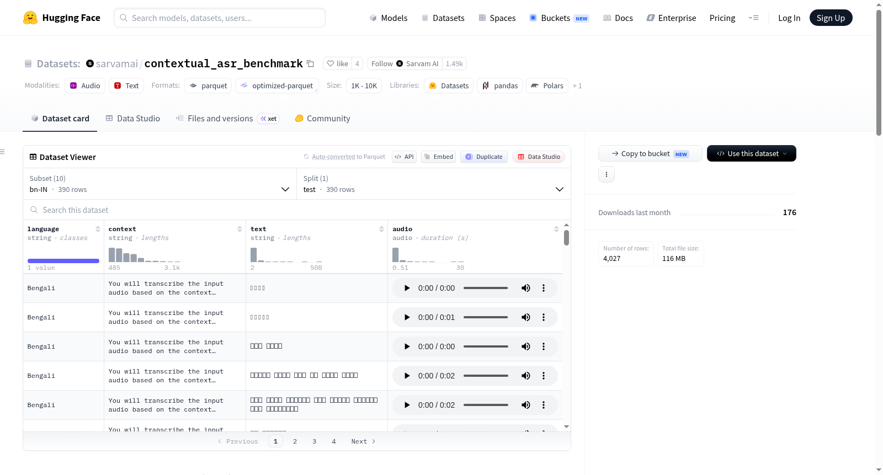Sort the context column

[x=240, y=229]
